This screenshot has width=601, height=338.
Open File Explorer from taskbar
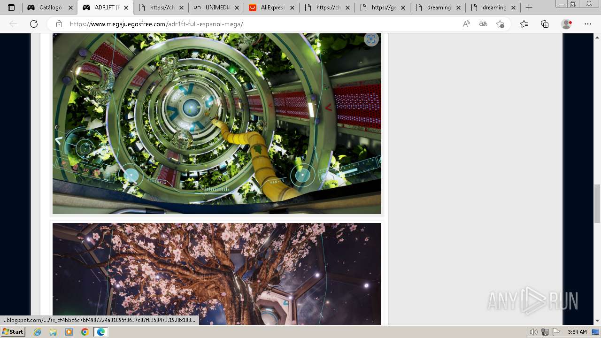[53, 332]
